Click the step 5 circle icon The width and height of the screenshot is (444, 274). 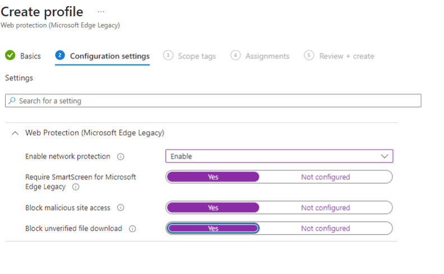click(x=309, y=55)
